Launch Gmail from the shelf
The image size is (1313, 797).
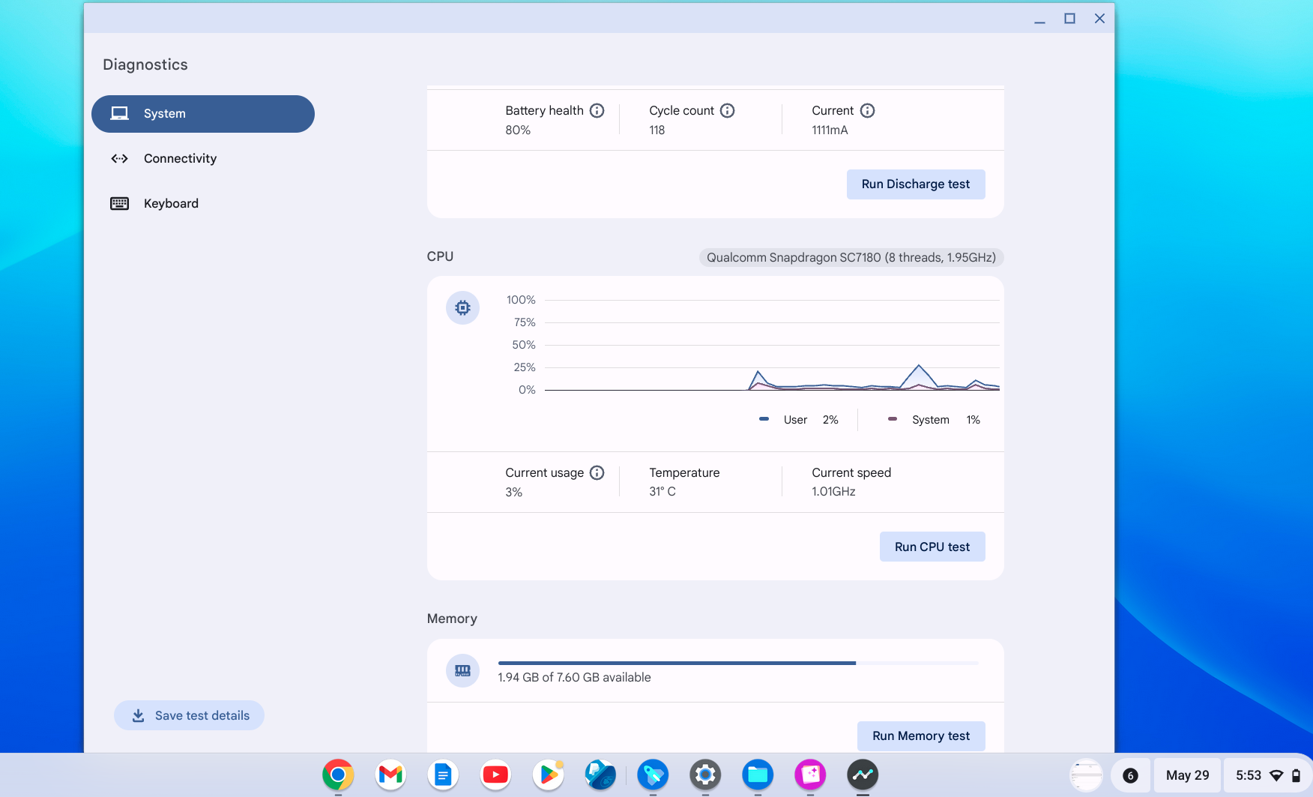click(390, 775)
